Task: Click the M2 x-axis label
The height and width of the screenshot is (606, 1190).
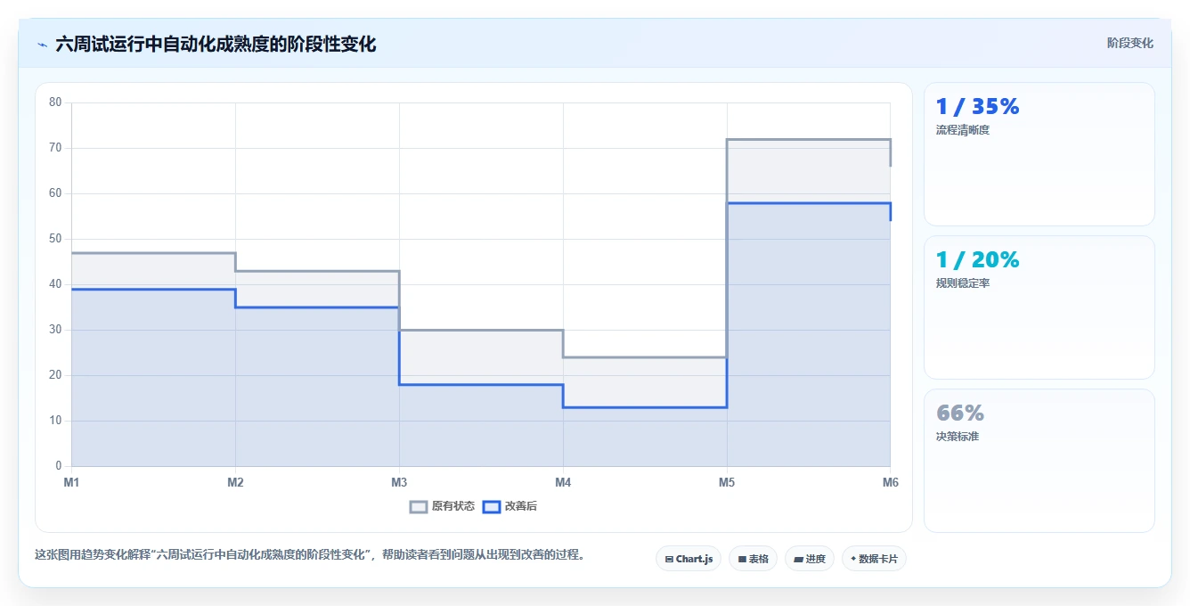Action: pos(235,482)
